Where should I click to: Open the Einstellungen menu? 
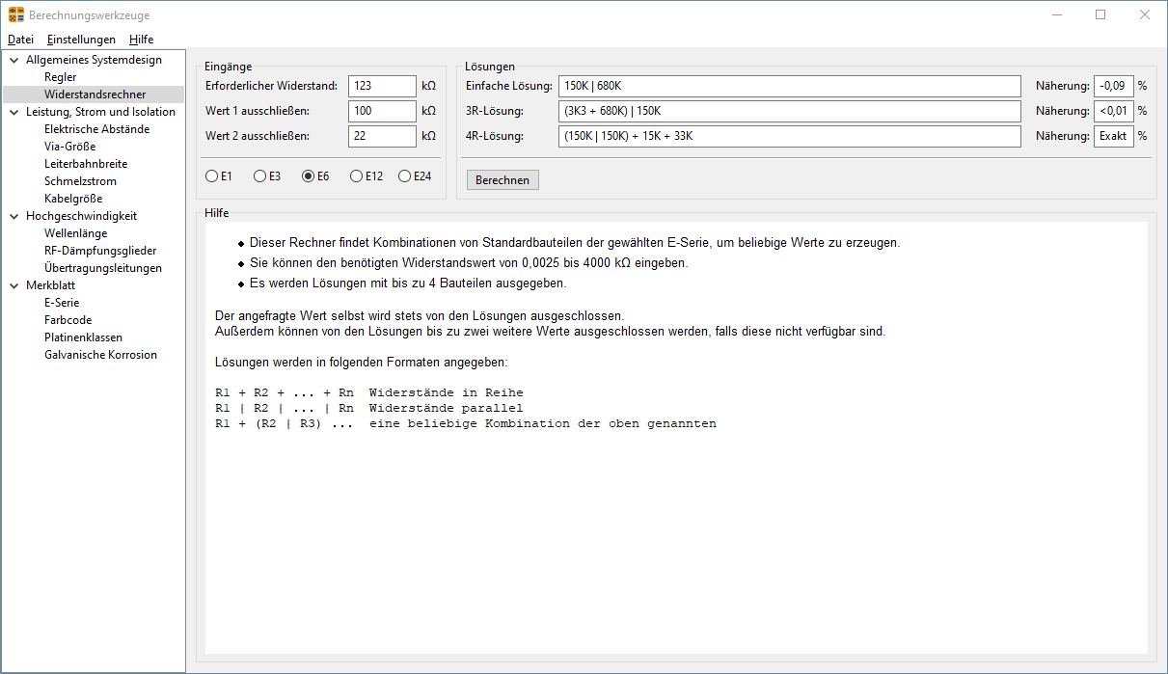(81, 40)
